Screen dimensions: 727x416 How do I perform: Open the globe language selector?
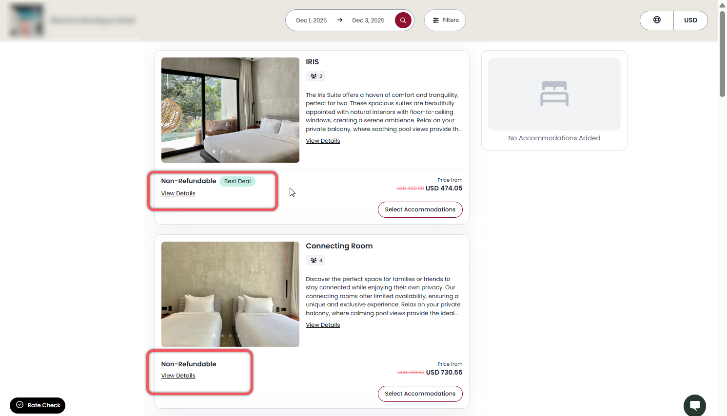[657, 20]
